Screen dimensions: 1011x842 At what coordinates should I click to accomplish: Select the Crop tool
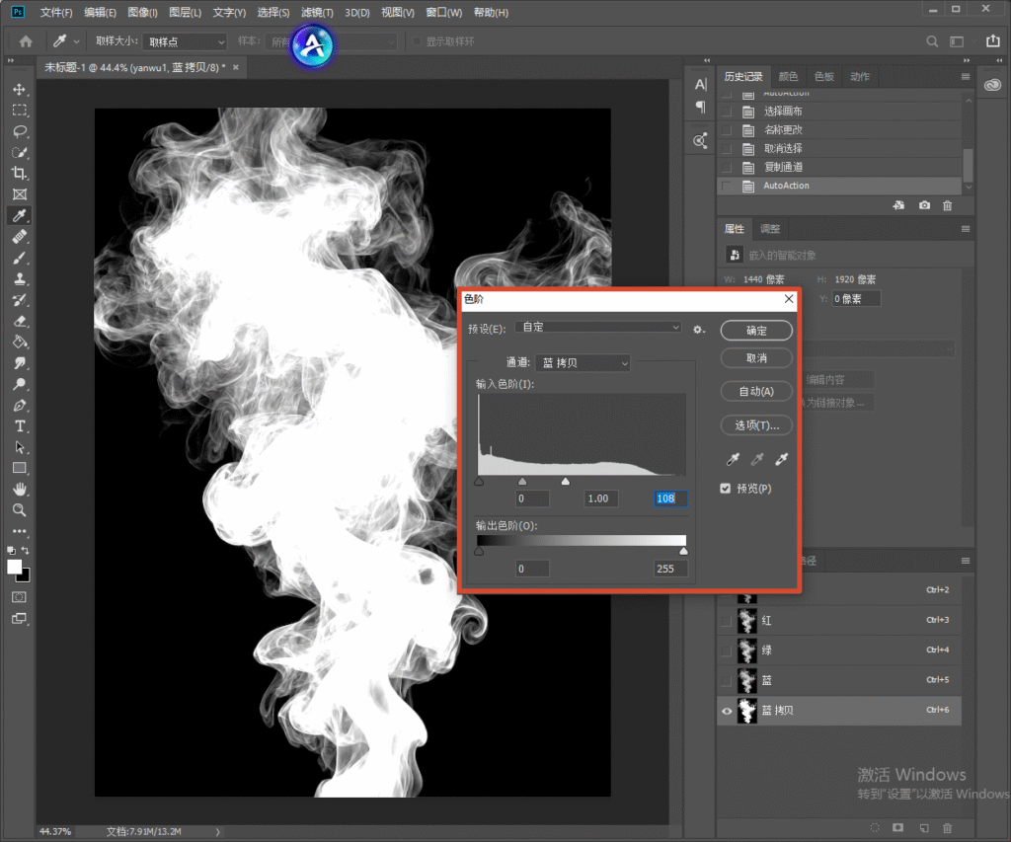(20, 174)
